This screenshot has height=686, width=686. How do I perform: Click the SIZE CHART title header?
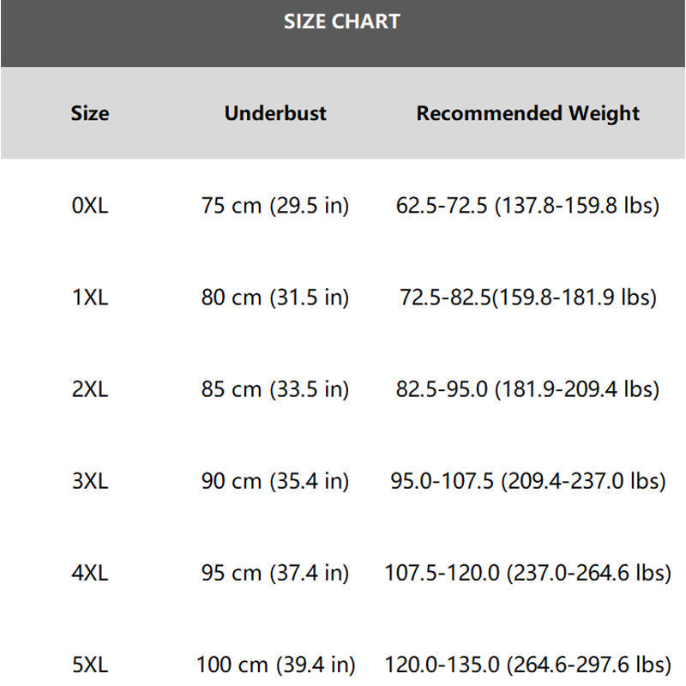coord(342,21)
